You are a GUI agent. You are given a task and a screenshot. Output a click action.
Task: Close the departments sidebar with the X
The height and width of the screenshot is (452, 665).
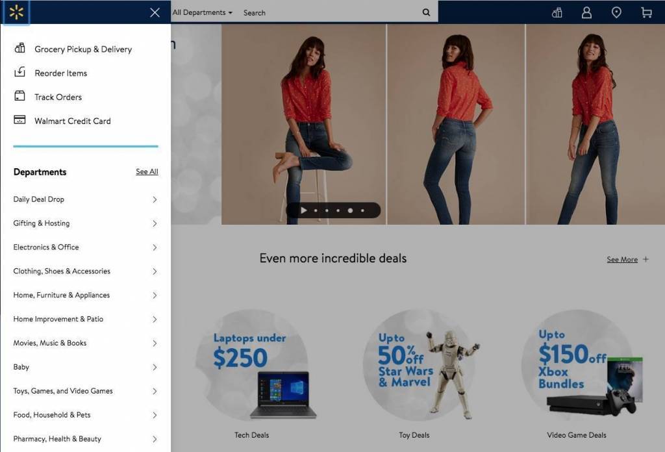(x=155, y=12)
